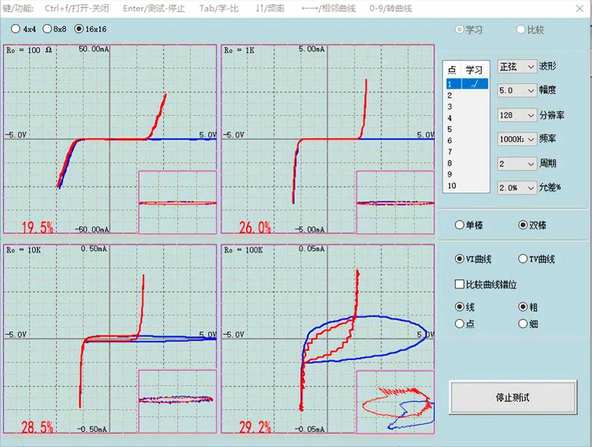Click the inset thumbnail in the Ro = 100K plot
592x447 pixels.
pyautogui.click(x=395, y=402)
